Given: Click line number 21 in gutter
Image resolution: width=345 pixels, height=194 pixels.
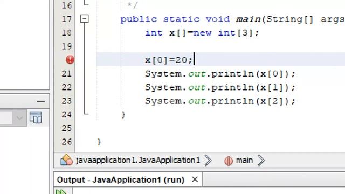Looking at the screenshot, I should [x=67, y=73].
